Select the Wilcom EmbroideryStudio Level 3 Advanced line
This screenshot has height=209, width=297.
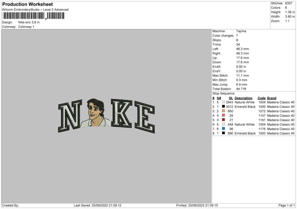click(35, 10)
